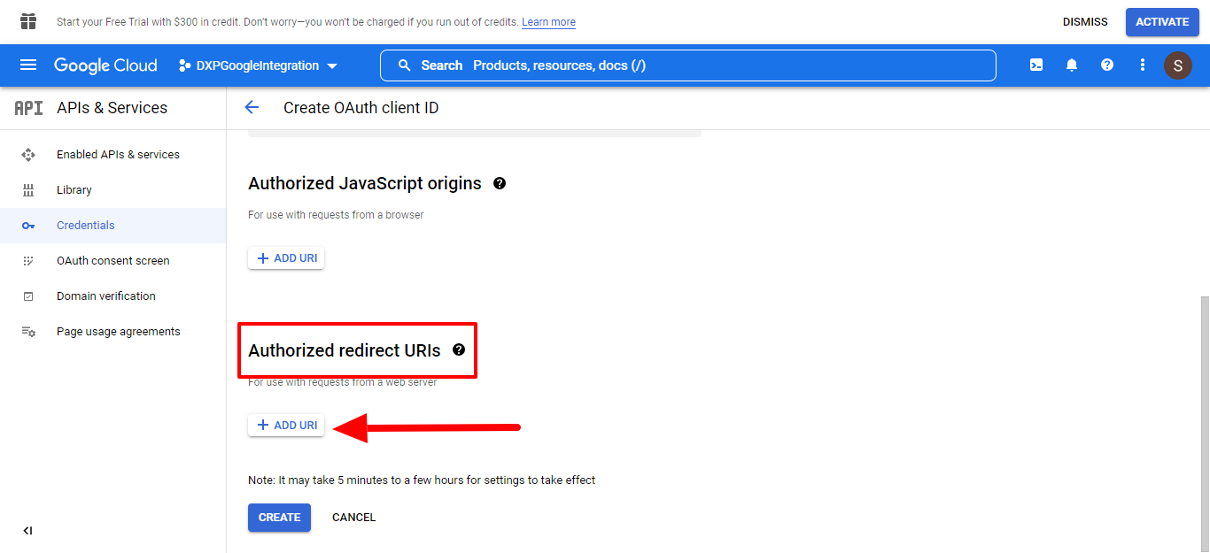
Task: Add URI under Authorized redirect URIs
Action: click(286, 426)
